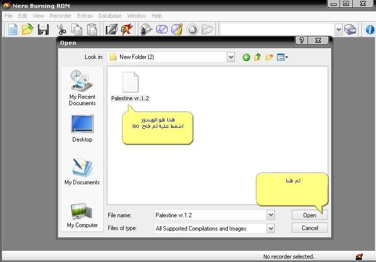Image resolution: width=376 pixels, height=262 pixels.
Task: Open the Desktop places shortcut
Action: tap(82, 129)
